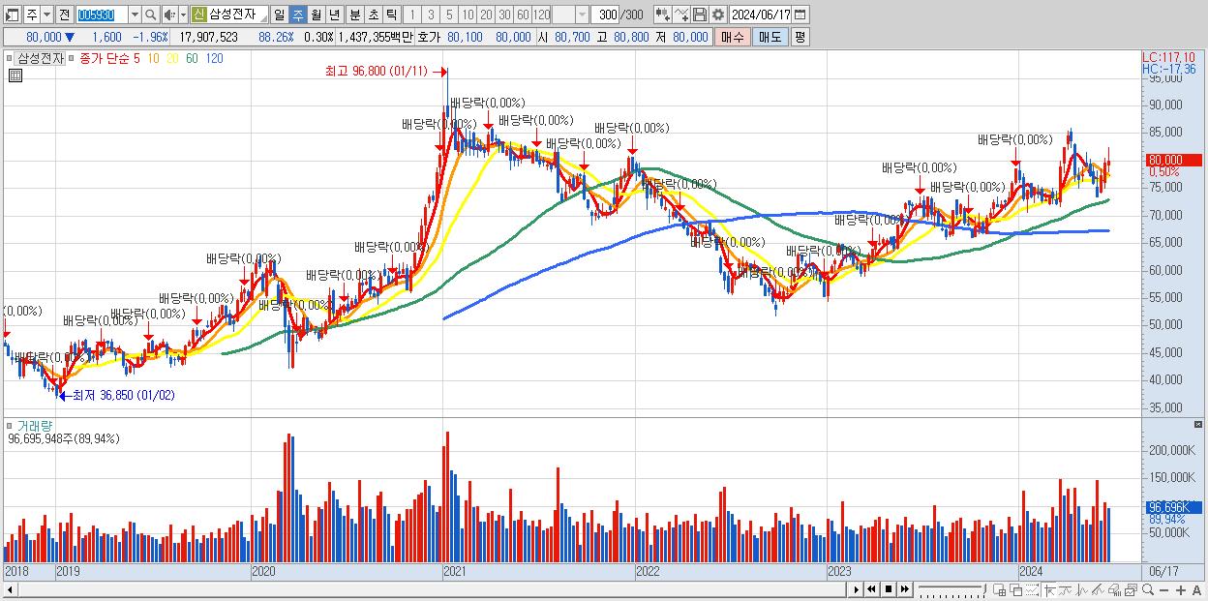Open the add chart indicator icon
Image resolution: width=1208 pixels, height=601 pixels.
[663, 15]
